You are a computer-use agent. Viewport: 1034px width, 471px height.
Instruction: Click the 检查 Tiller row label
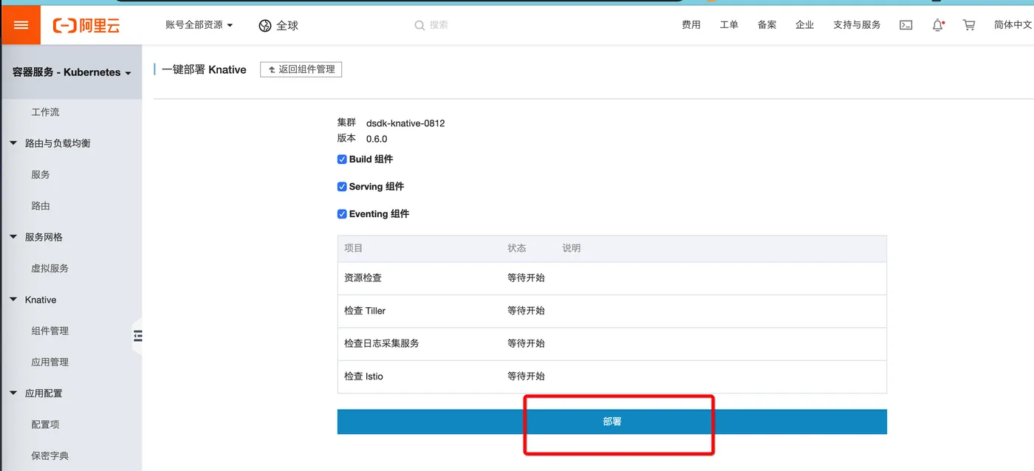[x=365, y=311]
